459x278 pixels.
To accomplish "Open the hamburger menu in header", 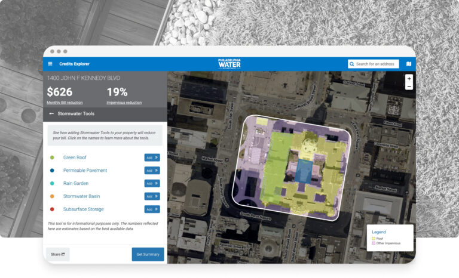I will coord(50,64).
